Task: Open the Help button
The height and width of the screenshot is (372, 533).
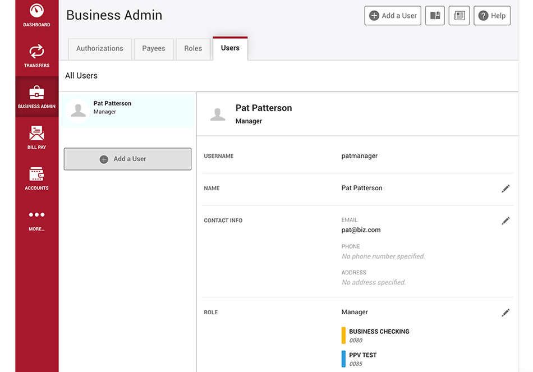Action: click(492, 16)
